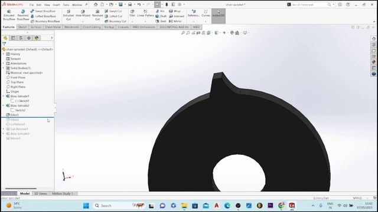Switch to the Evaluate tab
Image resolution: width=378 pixels, height=212 pixels.
pyautogui.click(x=123, y=27)
